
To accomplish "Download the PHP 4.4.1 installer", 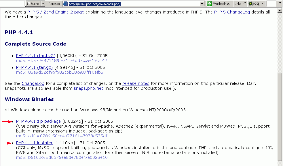I will point(34,143).
